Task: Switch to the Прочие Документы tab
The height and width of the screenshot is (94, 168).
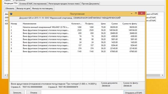Action: [90, 4]
